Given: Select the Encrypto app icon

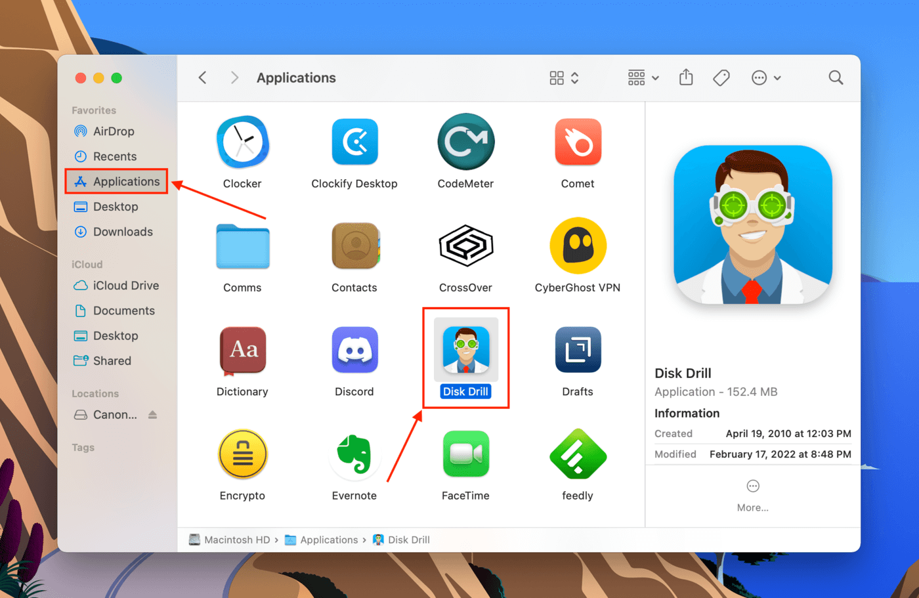Looking at the screenshot, I should (x=242, y=454).
